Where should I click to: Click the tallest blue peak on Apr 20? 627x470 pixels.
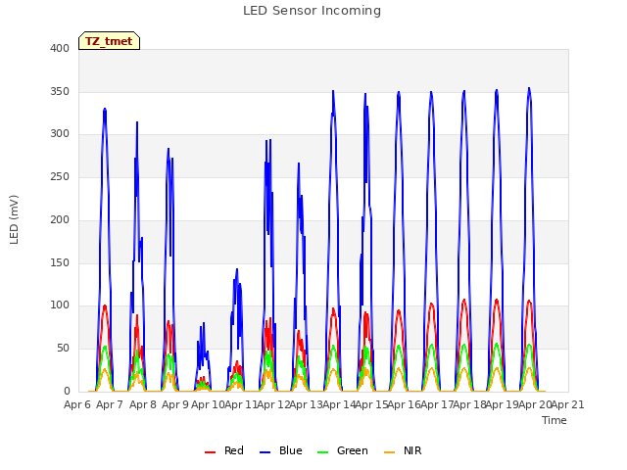coord(529,88)
